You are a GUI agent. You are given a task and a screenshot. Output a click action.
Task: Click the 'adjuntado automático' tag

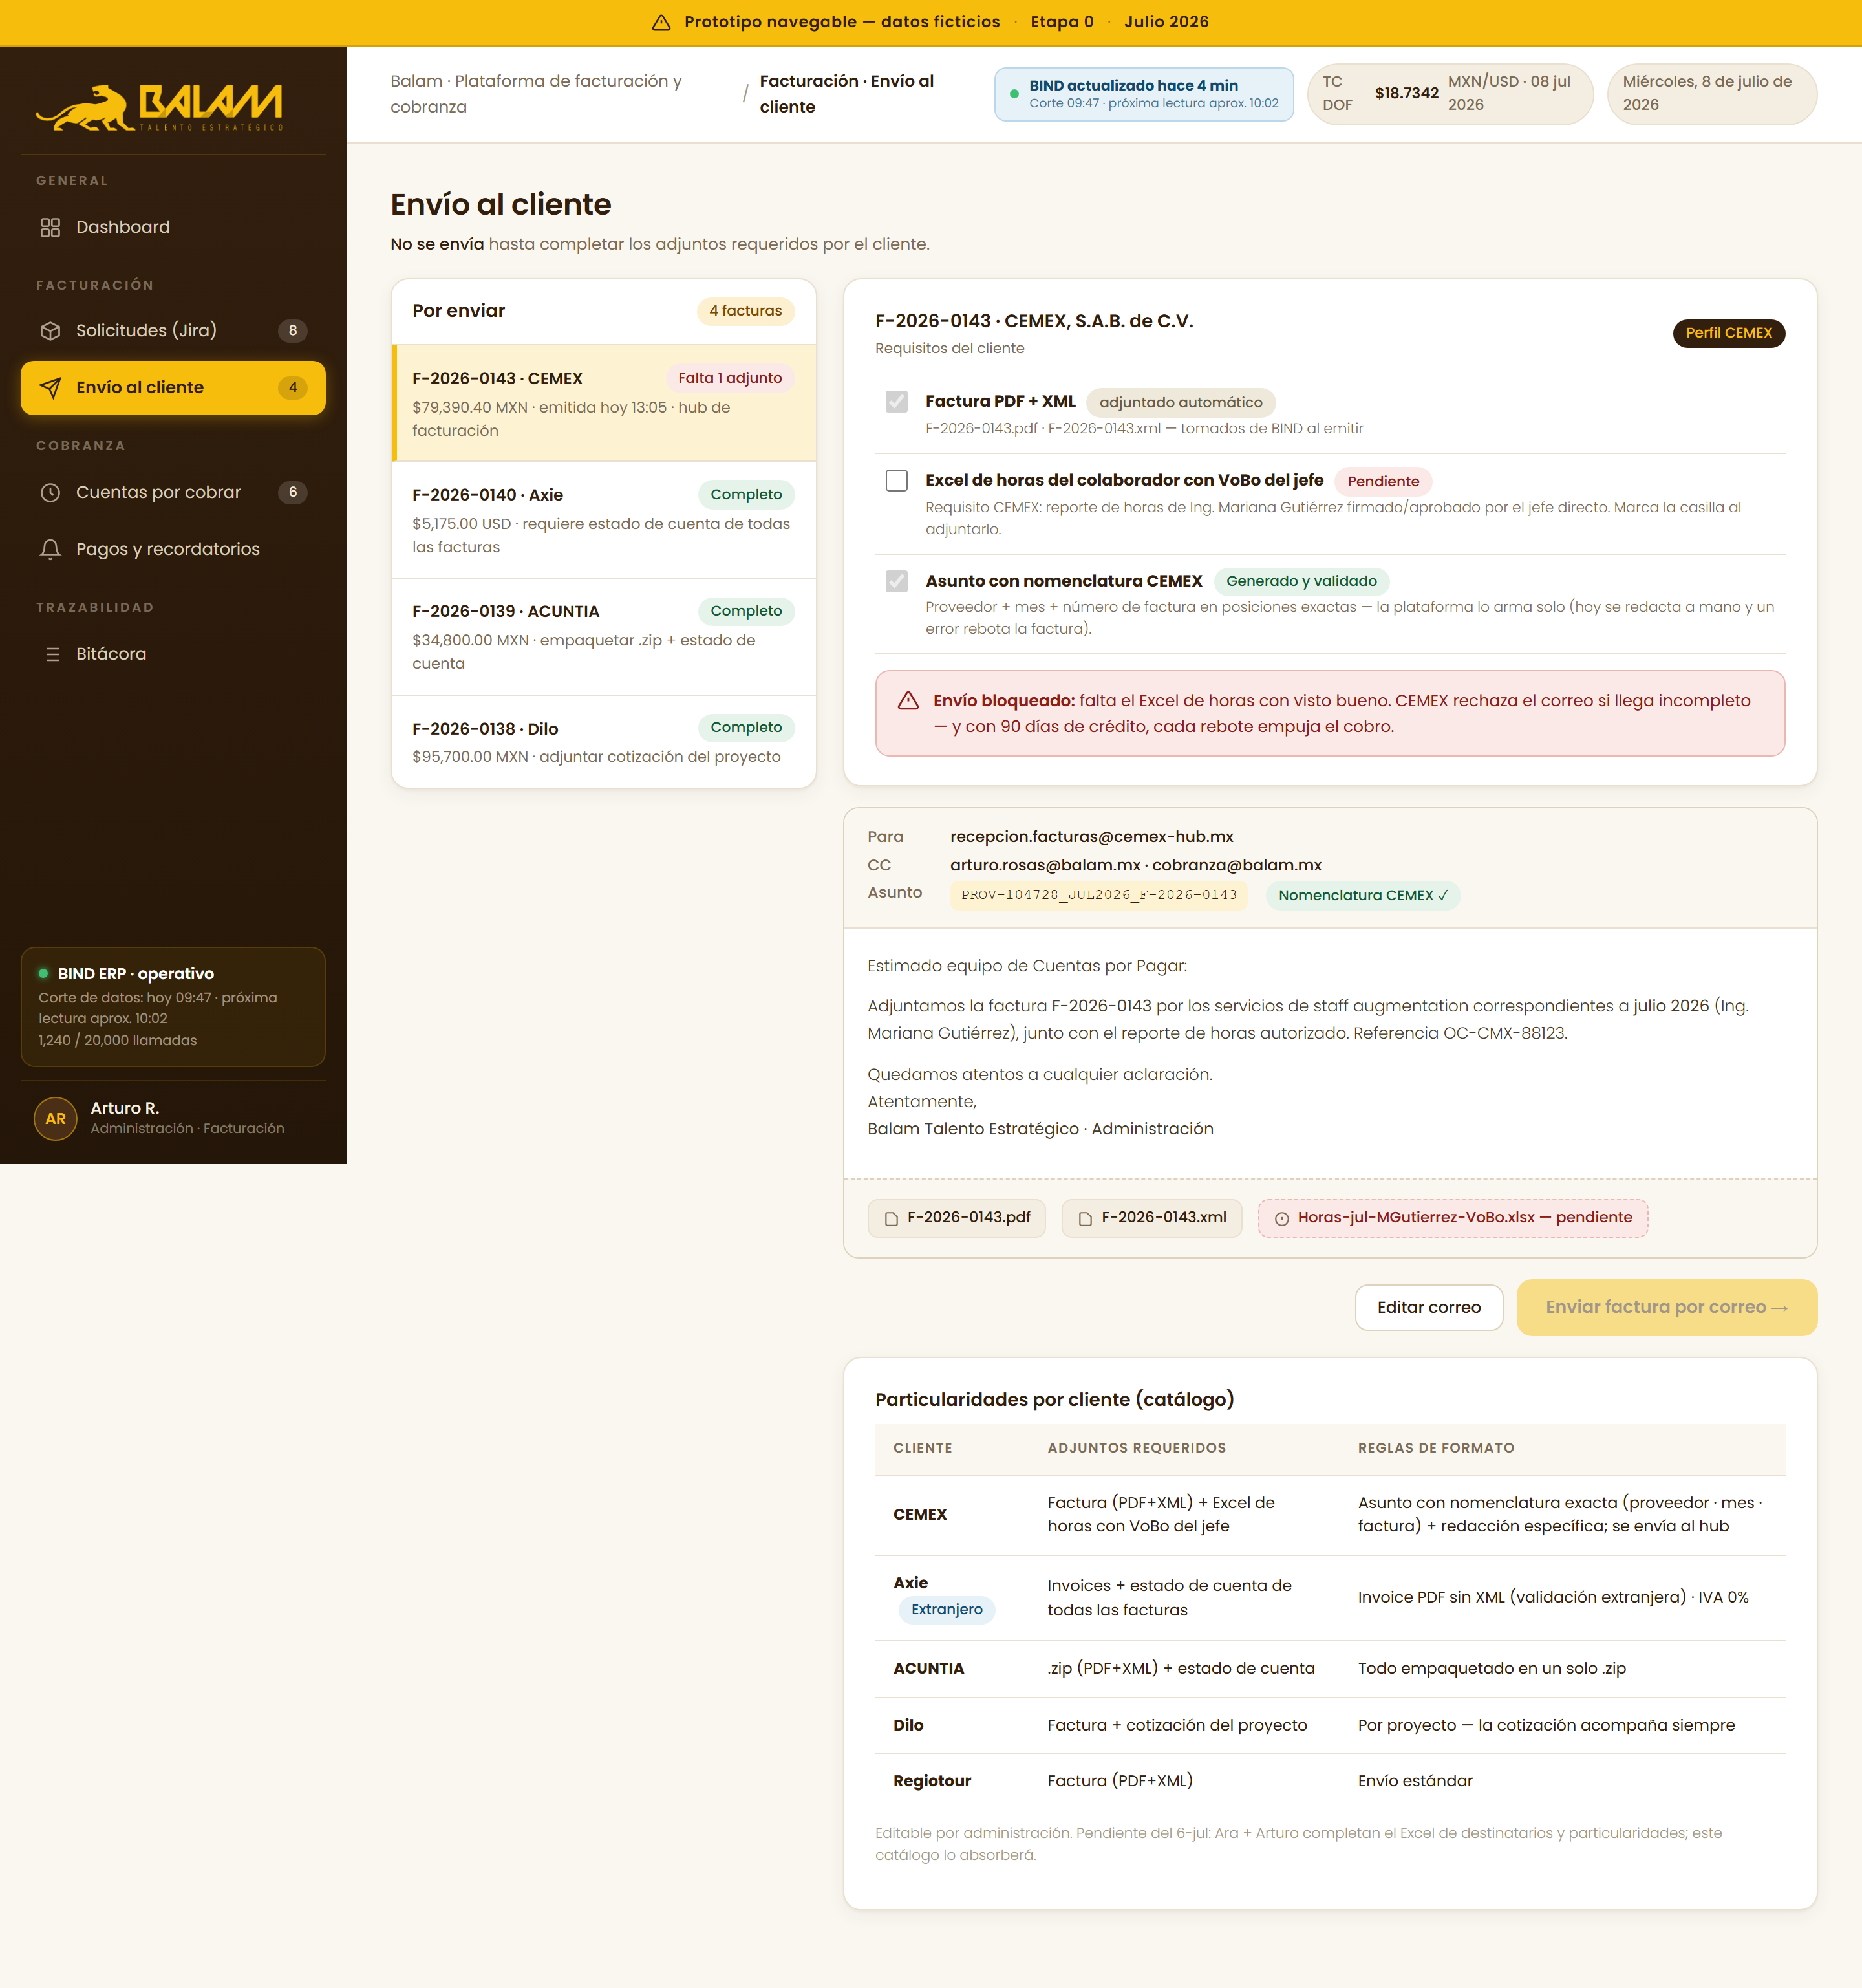point(1181,402)
